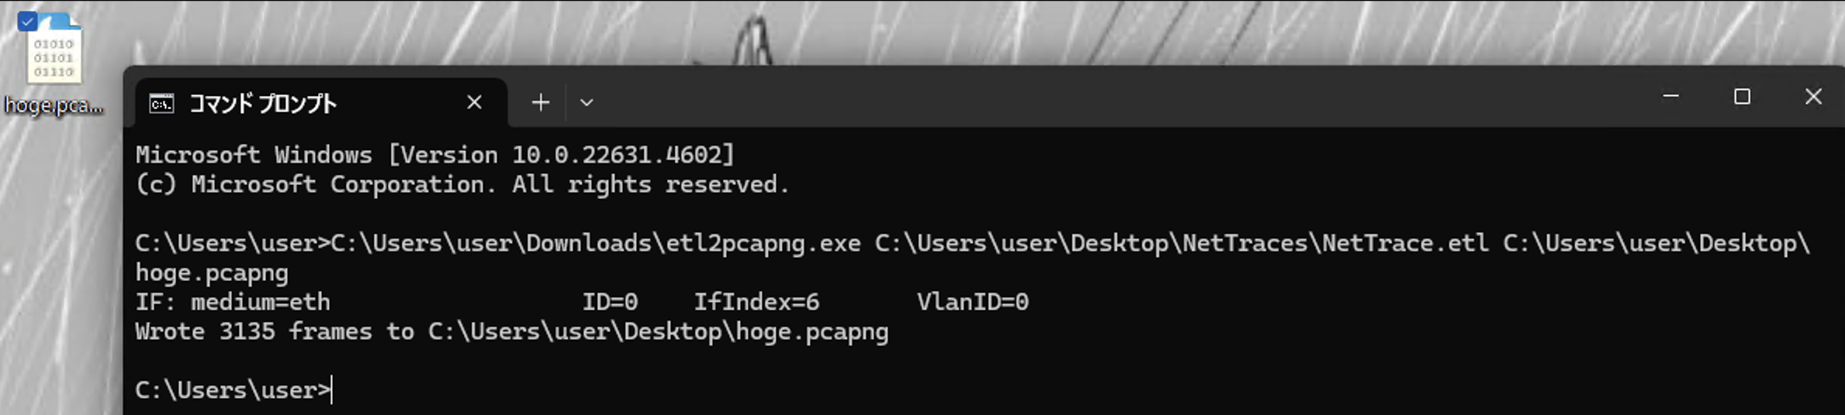Image resolution: width=1845 pixels, height=415 pixels.
Task: Click the Microsoft Corporation copyright line
Action: click(x=462, y=184)
